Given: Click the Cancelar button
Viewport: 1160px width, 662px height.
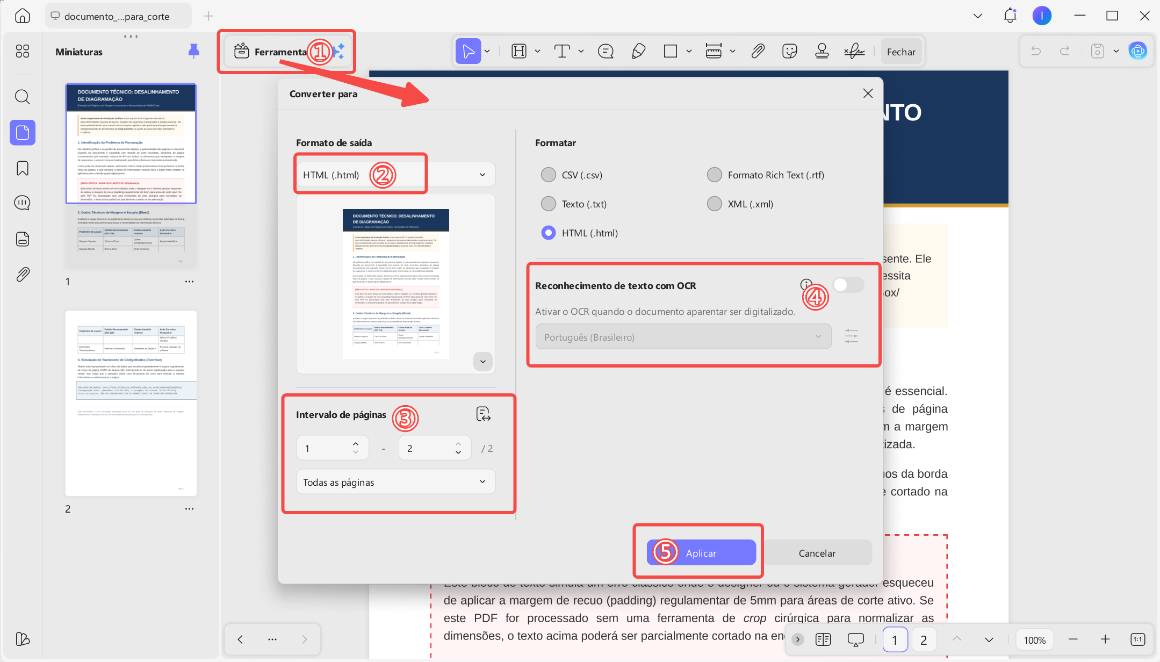Looking at the screenshot, I should coord(817,553).
